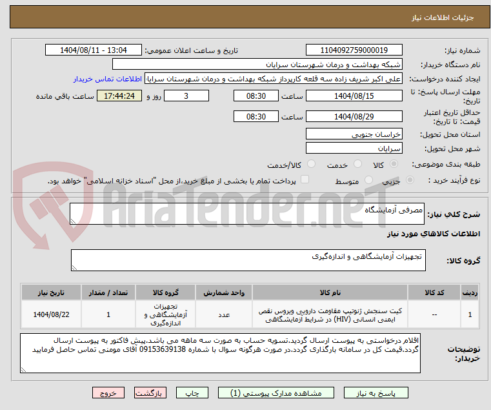Click the quantity cell showing 1
This screenshot has height=410, width=491.
click(108, 314)
